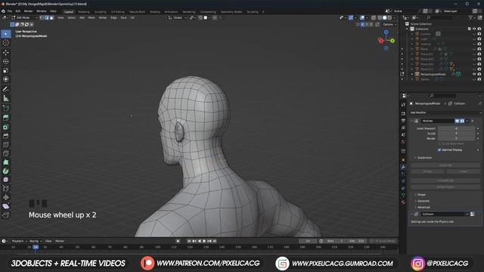Open the Render properties tab

point(403,113)
